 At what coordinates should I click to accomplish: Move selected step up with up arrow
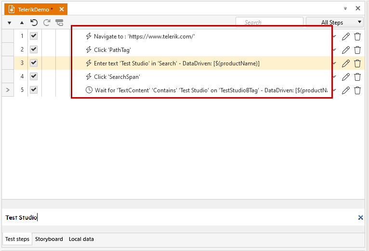point(22,23)
